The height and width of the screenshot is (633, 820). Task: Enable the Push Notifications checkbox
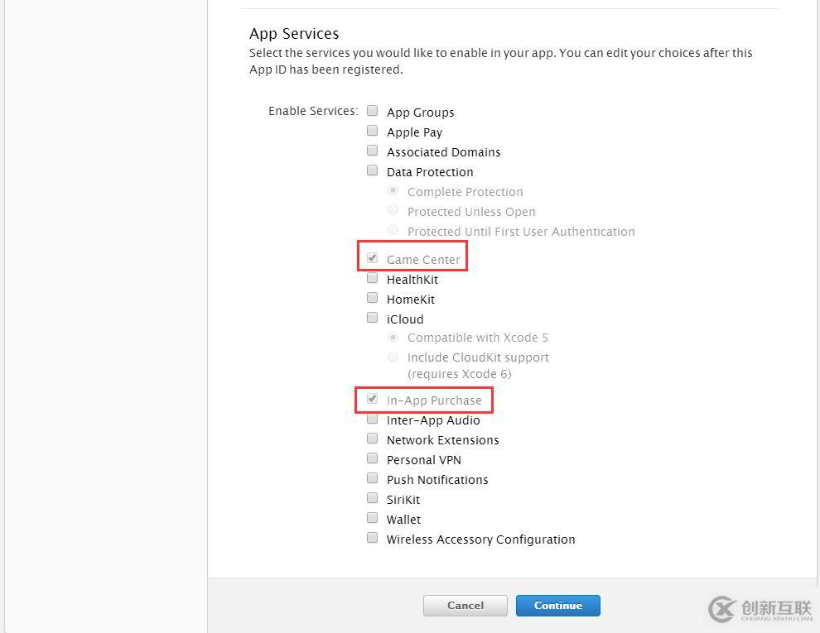coord(373,478)
